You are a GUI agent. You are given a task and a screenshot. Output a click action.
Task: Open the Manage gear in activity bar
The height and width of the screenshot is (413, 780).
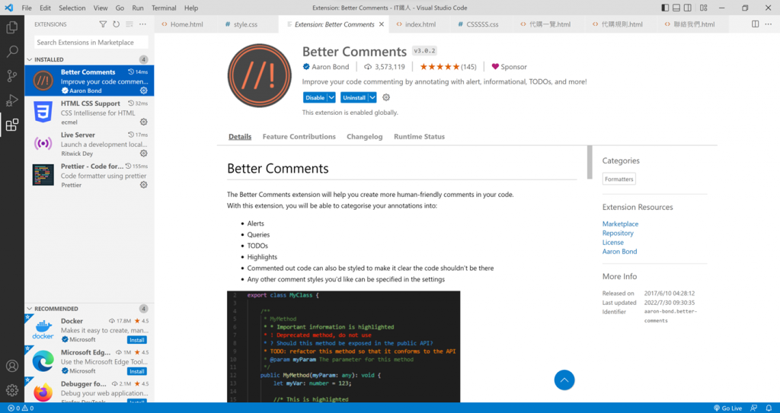(x=12, y=390)
